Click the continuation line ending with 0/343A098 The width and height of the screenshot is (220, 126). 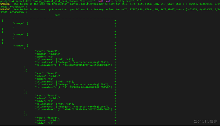point(14,7)
